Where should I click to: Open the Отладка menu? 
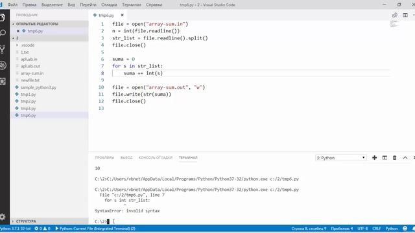pos(109,5)
